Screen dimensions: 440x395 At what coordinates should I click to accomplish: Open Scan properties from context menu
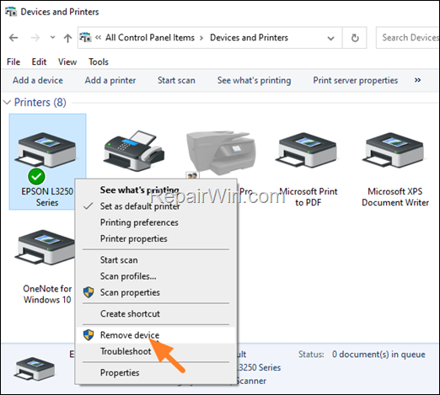[x=156, y=292]
